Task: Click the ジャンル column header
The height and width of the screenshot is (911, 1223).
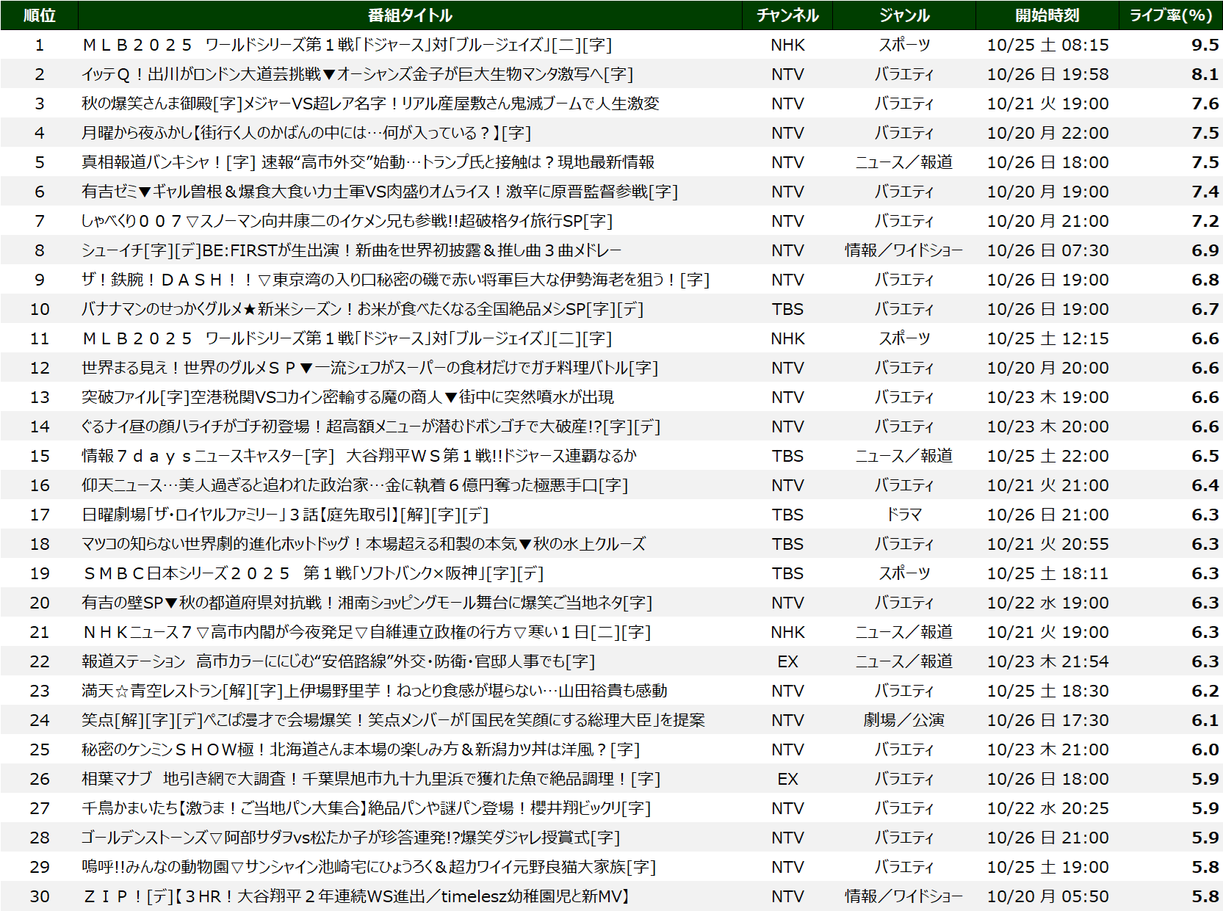Action: pos(904,15)
